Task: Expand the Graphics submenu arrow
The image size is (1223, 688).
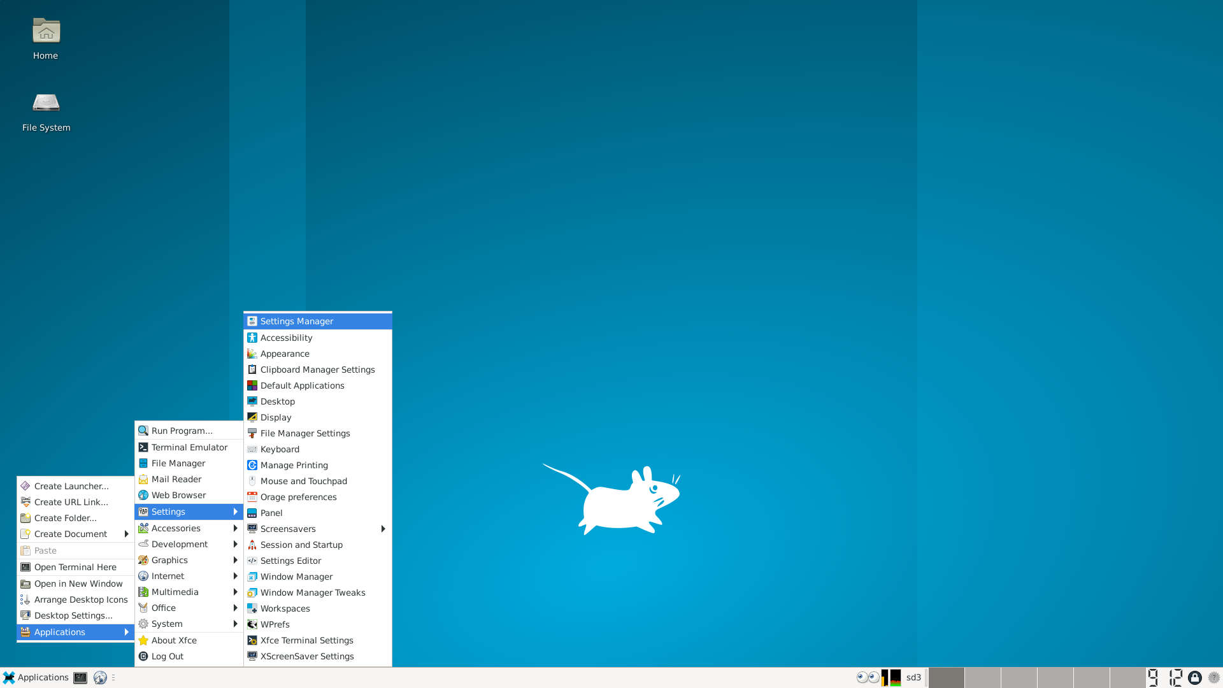Action: point(235,560)
